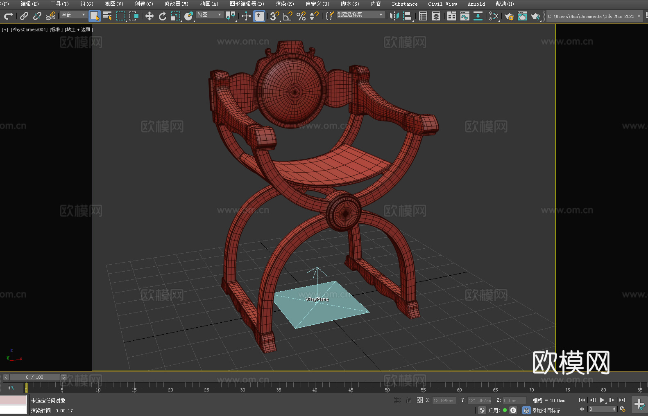This screenshot has height=416, width=648.
Task: Click [PhysCamera001] viewport label
Action: click(x=29, y=29)
